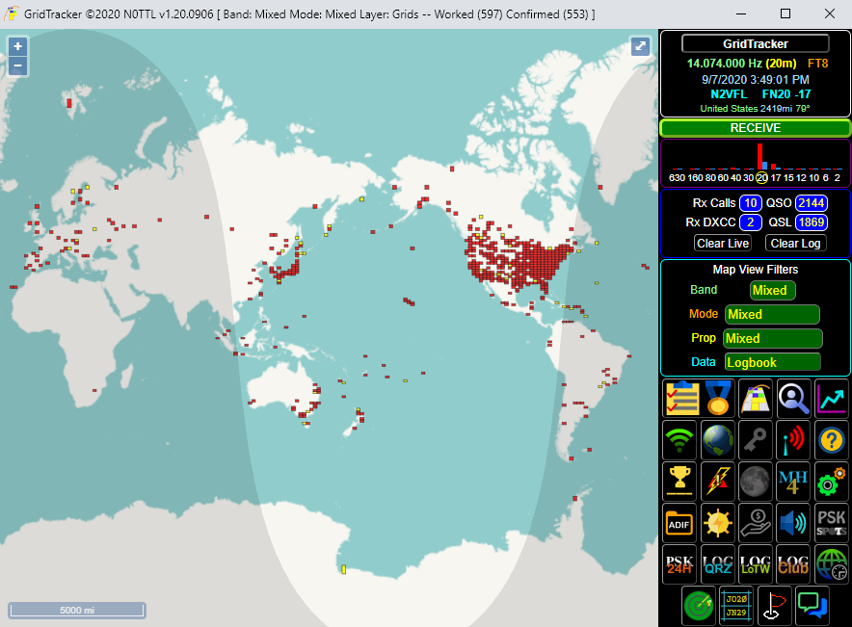This screenshot has height=627, width=852.
Task: Open the moon tracking icon
Action: pos(756,481)
